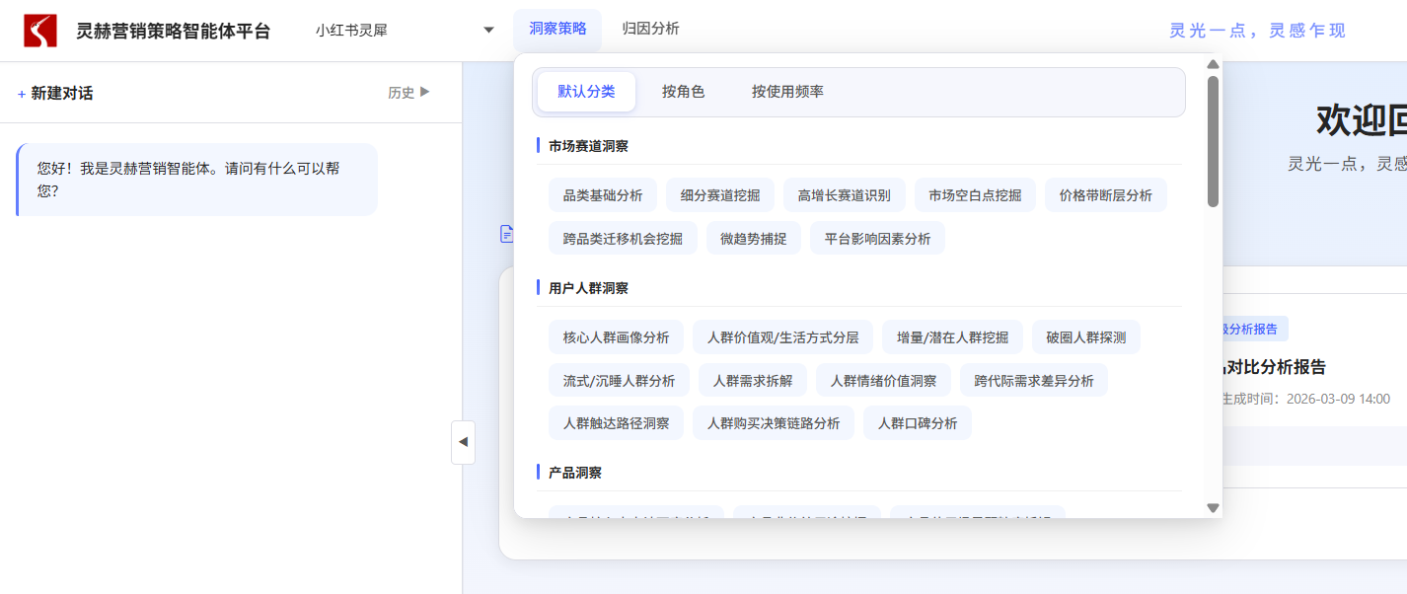1407x594 pixels.
Task: Click the scrollbar up arrow in the insight panel
Action: click(1212, 63)
